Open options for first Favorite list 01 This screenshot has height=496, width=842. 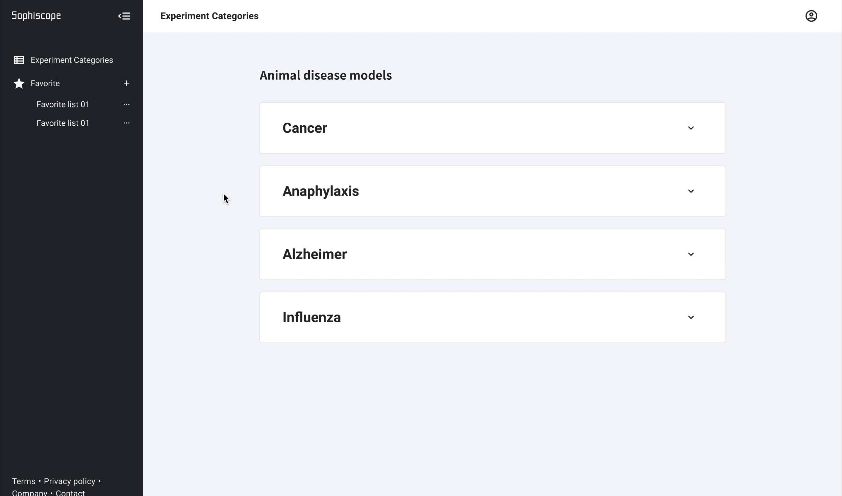click(126, 104)
